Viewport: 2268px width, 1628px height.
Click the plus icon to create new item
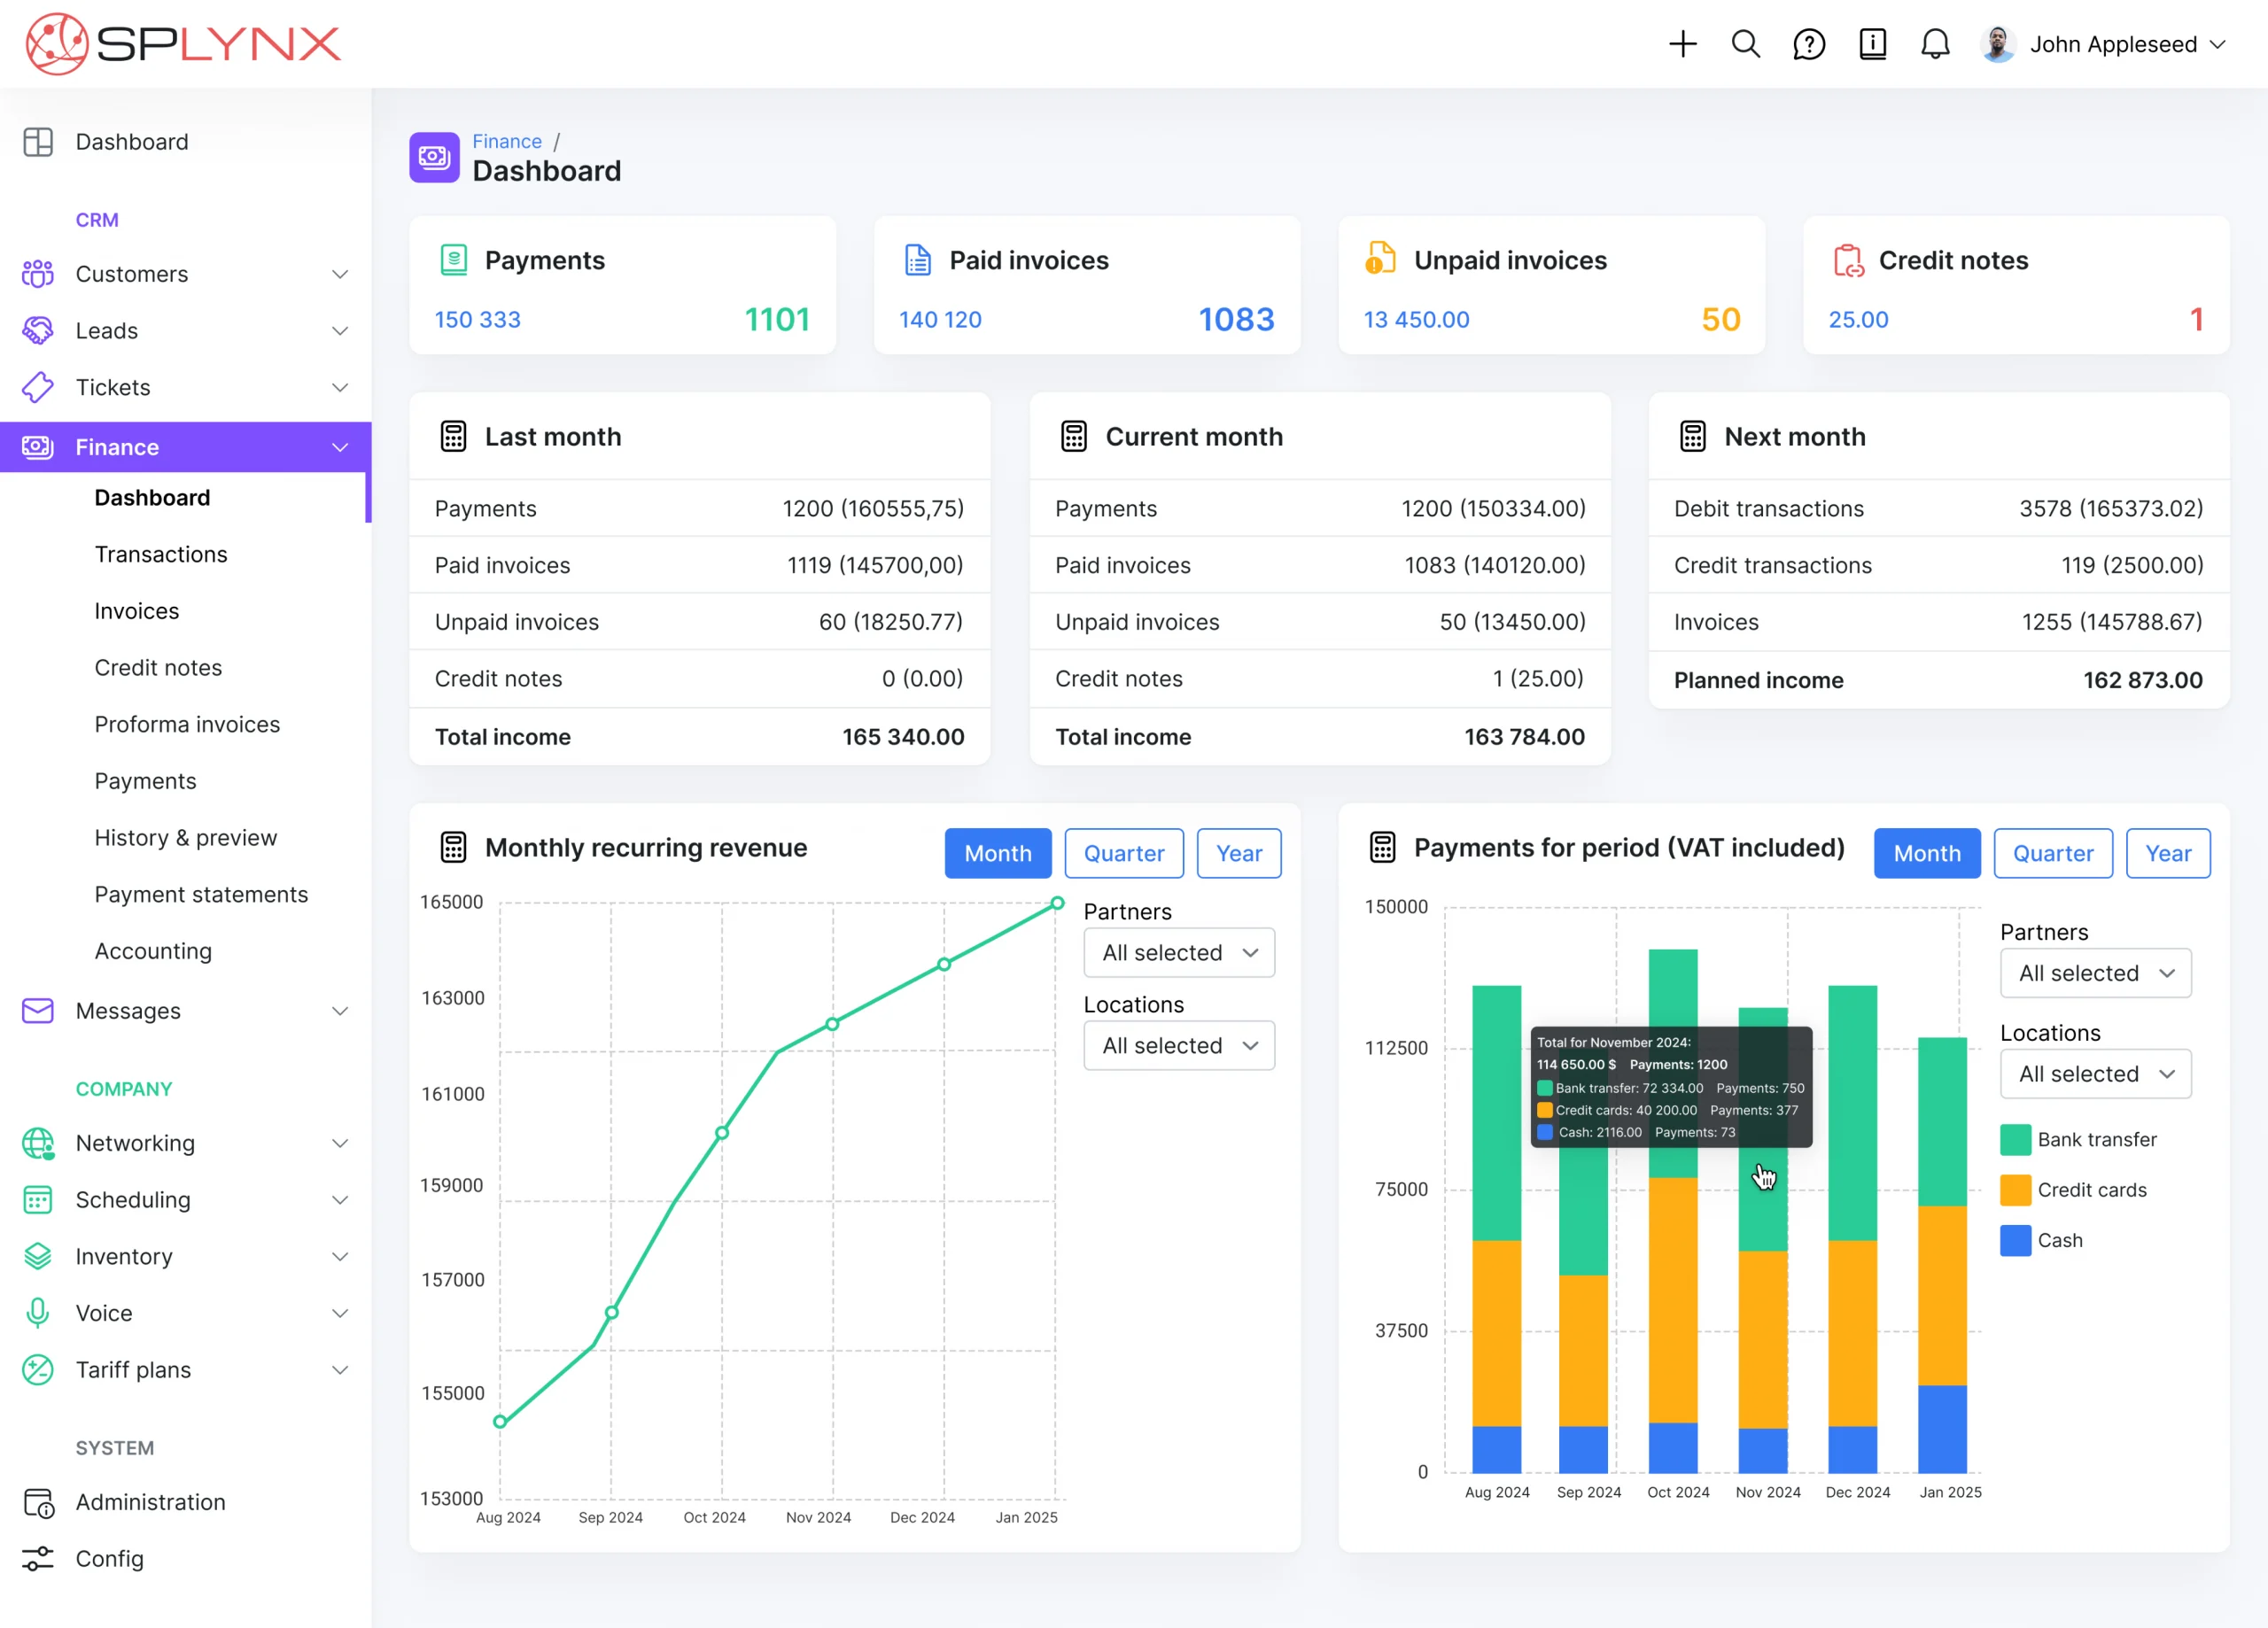pyautogui.click(x=1683, y=44)
